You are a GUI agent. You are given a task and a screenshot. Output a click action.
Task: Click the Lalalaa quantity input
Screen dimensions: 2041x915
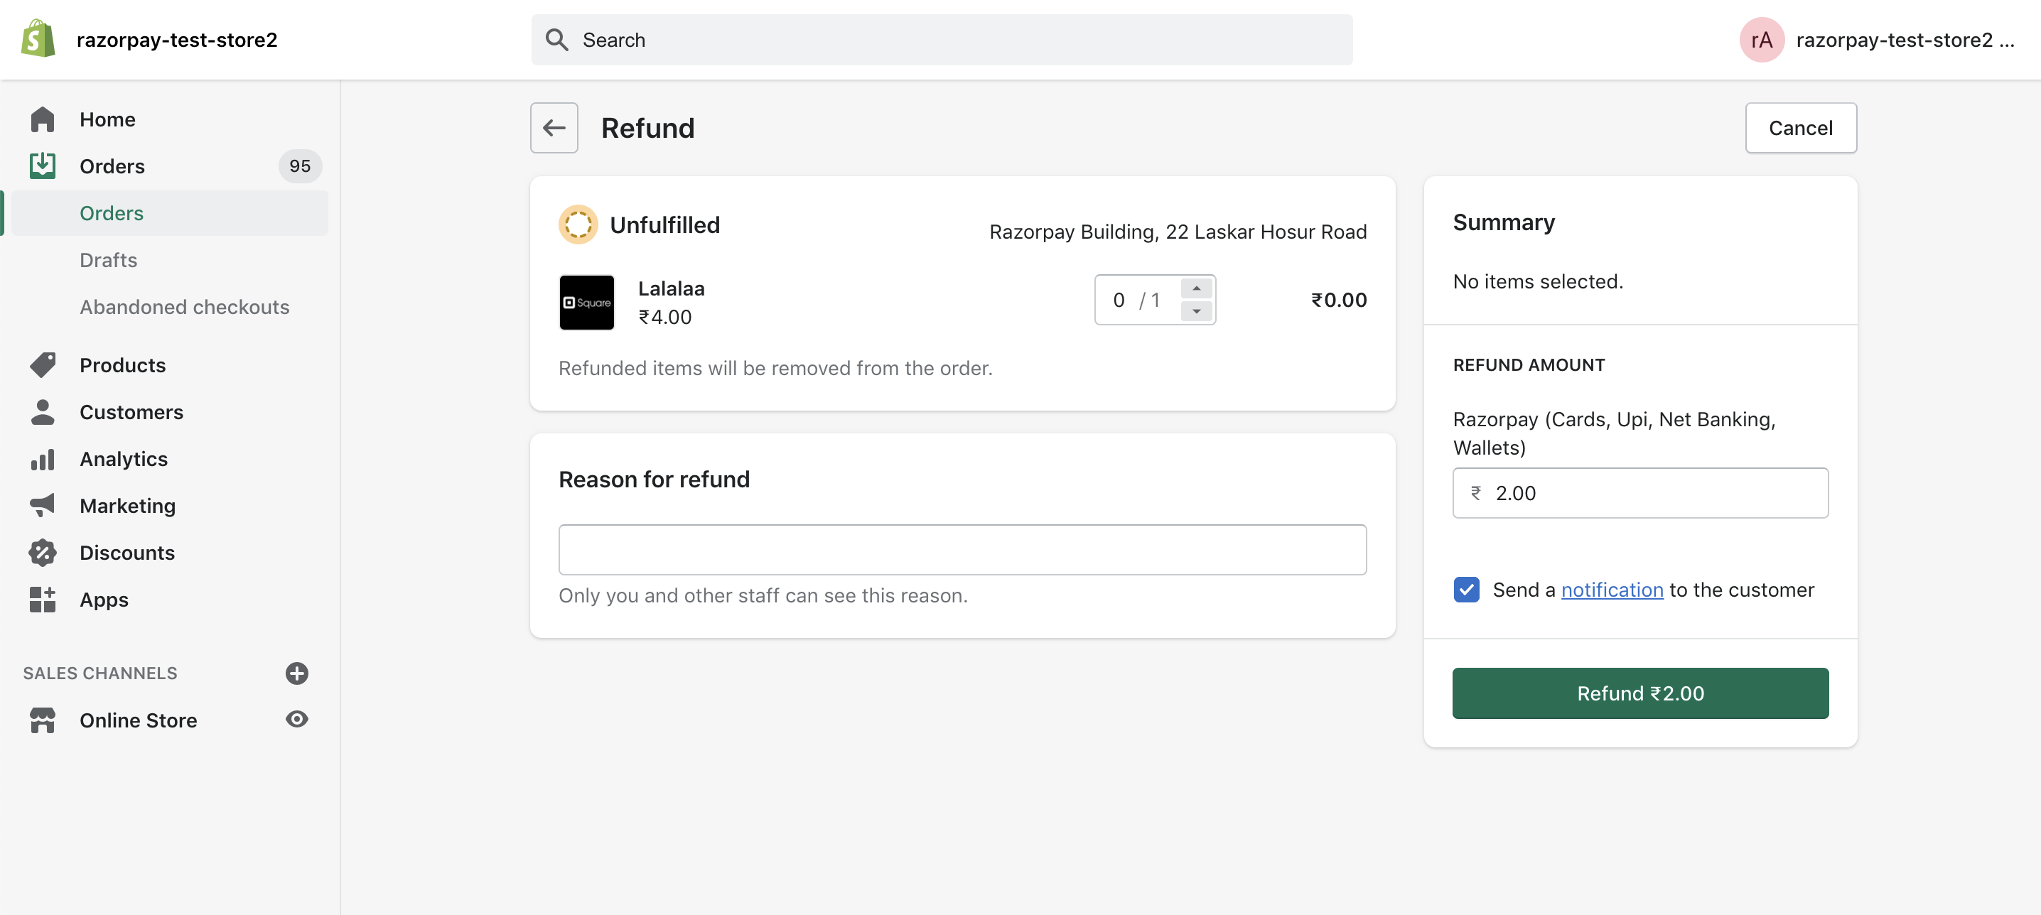[x=1138, y=300]
